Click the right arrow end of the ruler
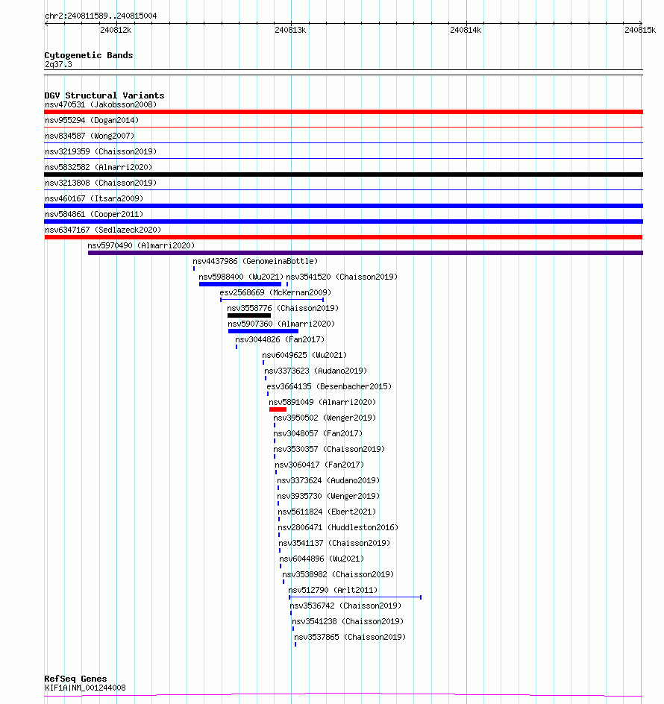The image size is (664, 704). click(641, 23)
